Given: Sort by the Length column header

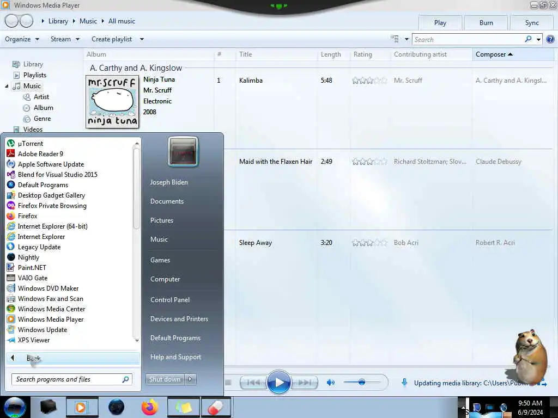Looking at the screenshot, I should pyautogui.click(x=331, y=54).
